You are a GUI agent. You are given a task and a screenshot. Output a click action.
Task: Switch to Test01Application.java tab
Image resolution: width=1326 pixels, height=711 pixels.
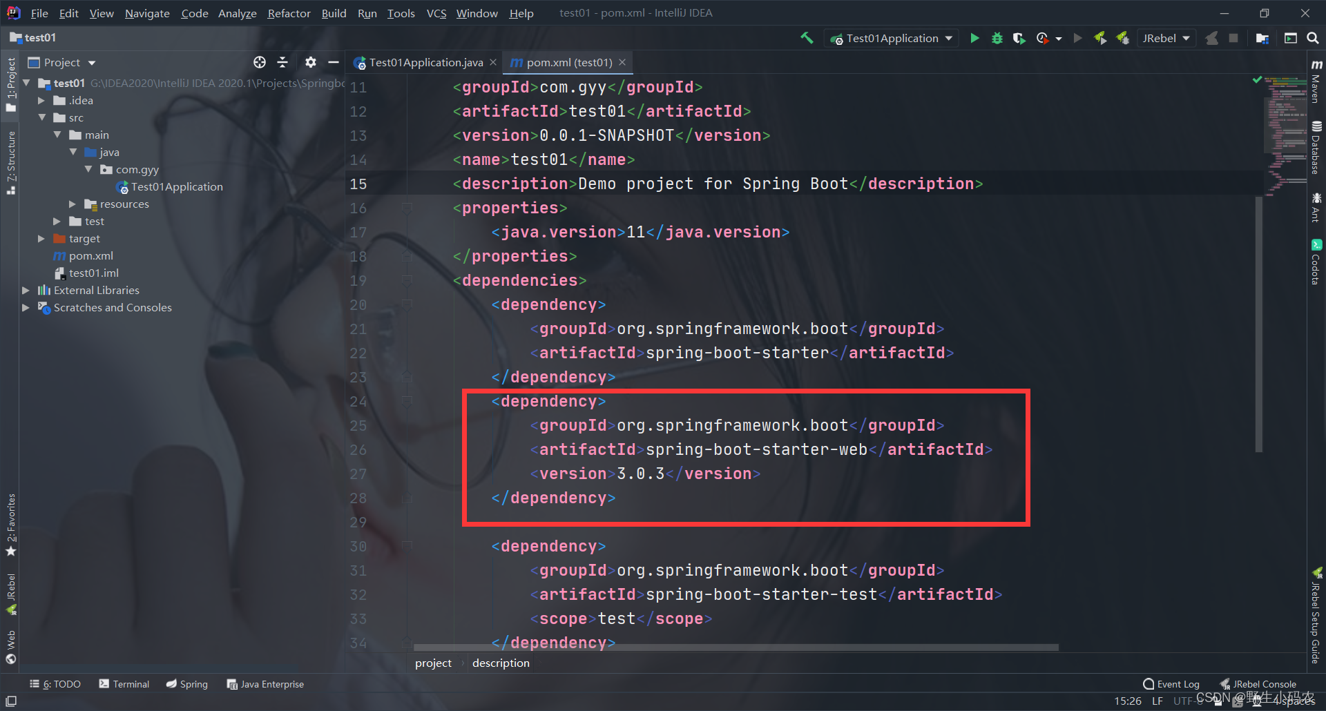point(425,62)
